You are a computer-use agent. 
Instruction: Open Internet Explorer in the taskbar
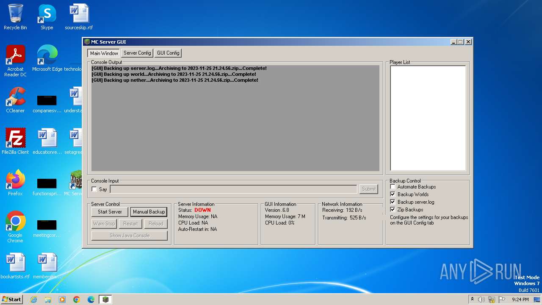33,299
